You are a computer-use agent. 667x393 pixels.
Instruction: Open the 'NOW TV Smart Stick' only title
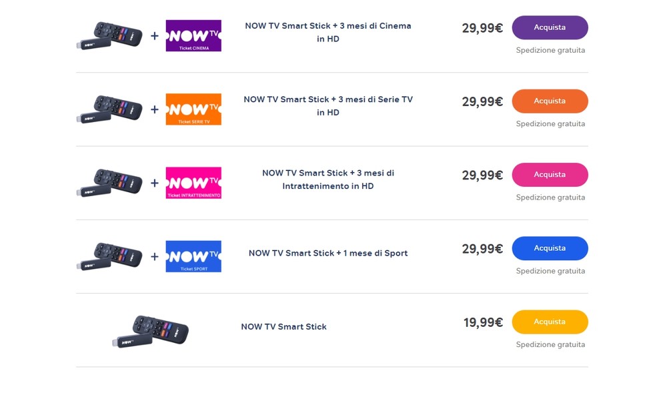click(x=283, y=327)
